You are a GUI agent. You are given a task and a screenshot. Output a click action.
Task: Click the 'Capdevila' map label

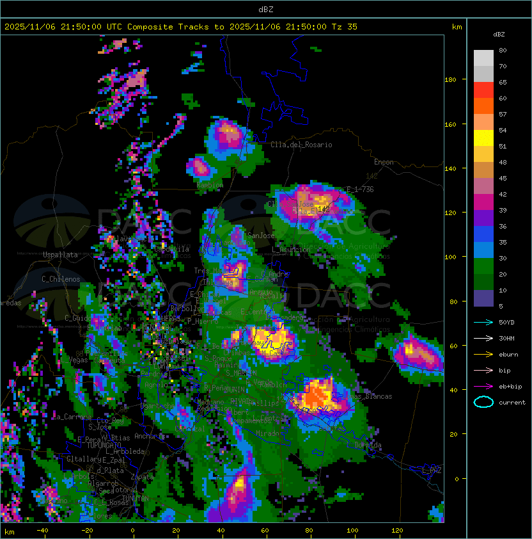point(171,249)
